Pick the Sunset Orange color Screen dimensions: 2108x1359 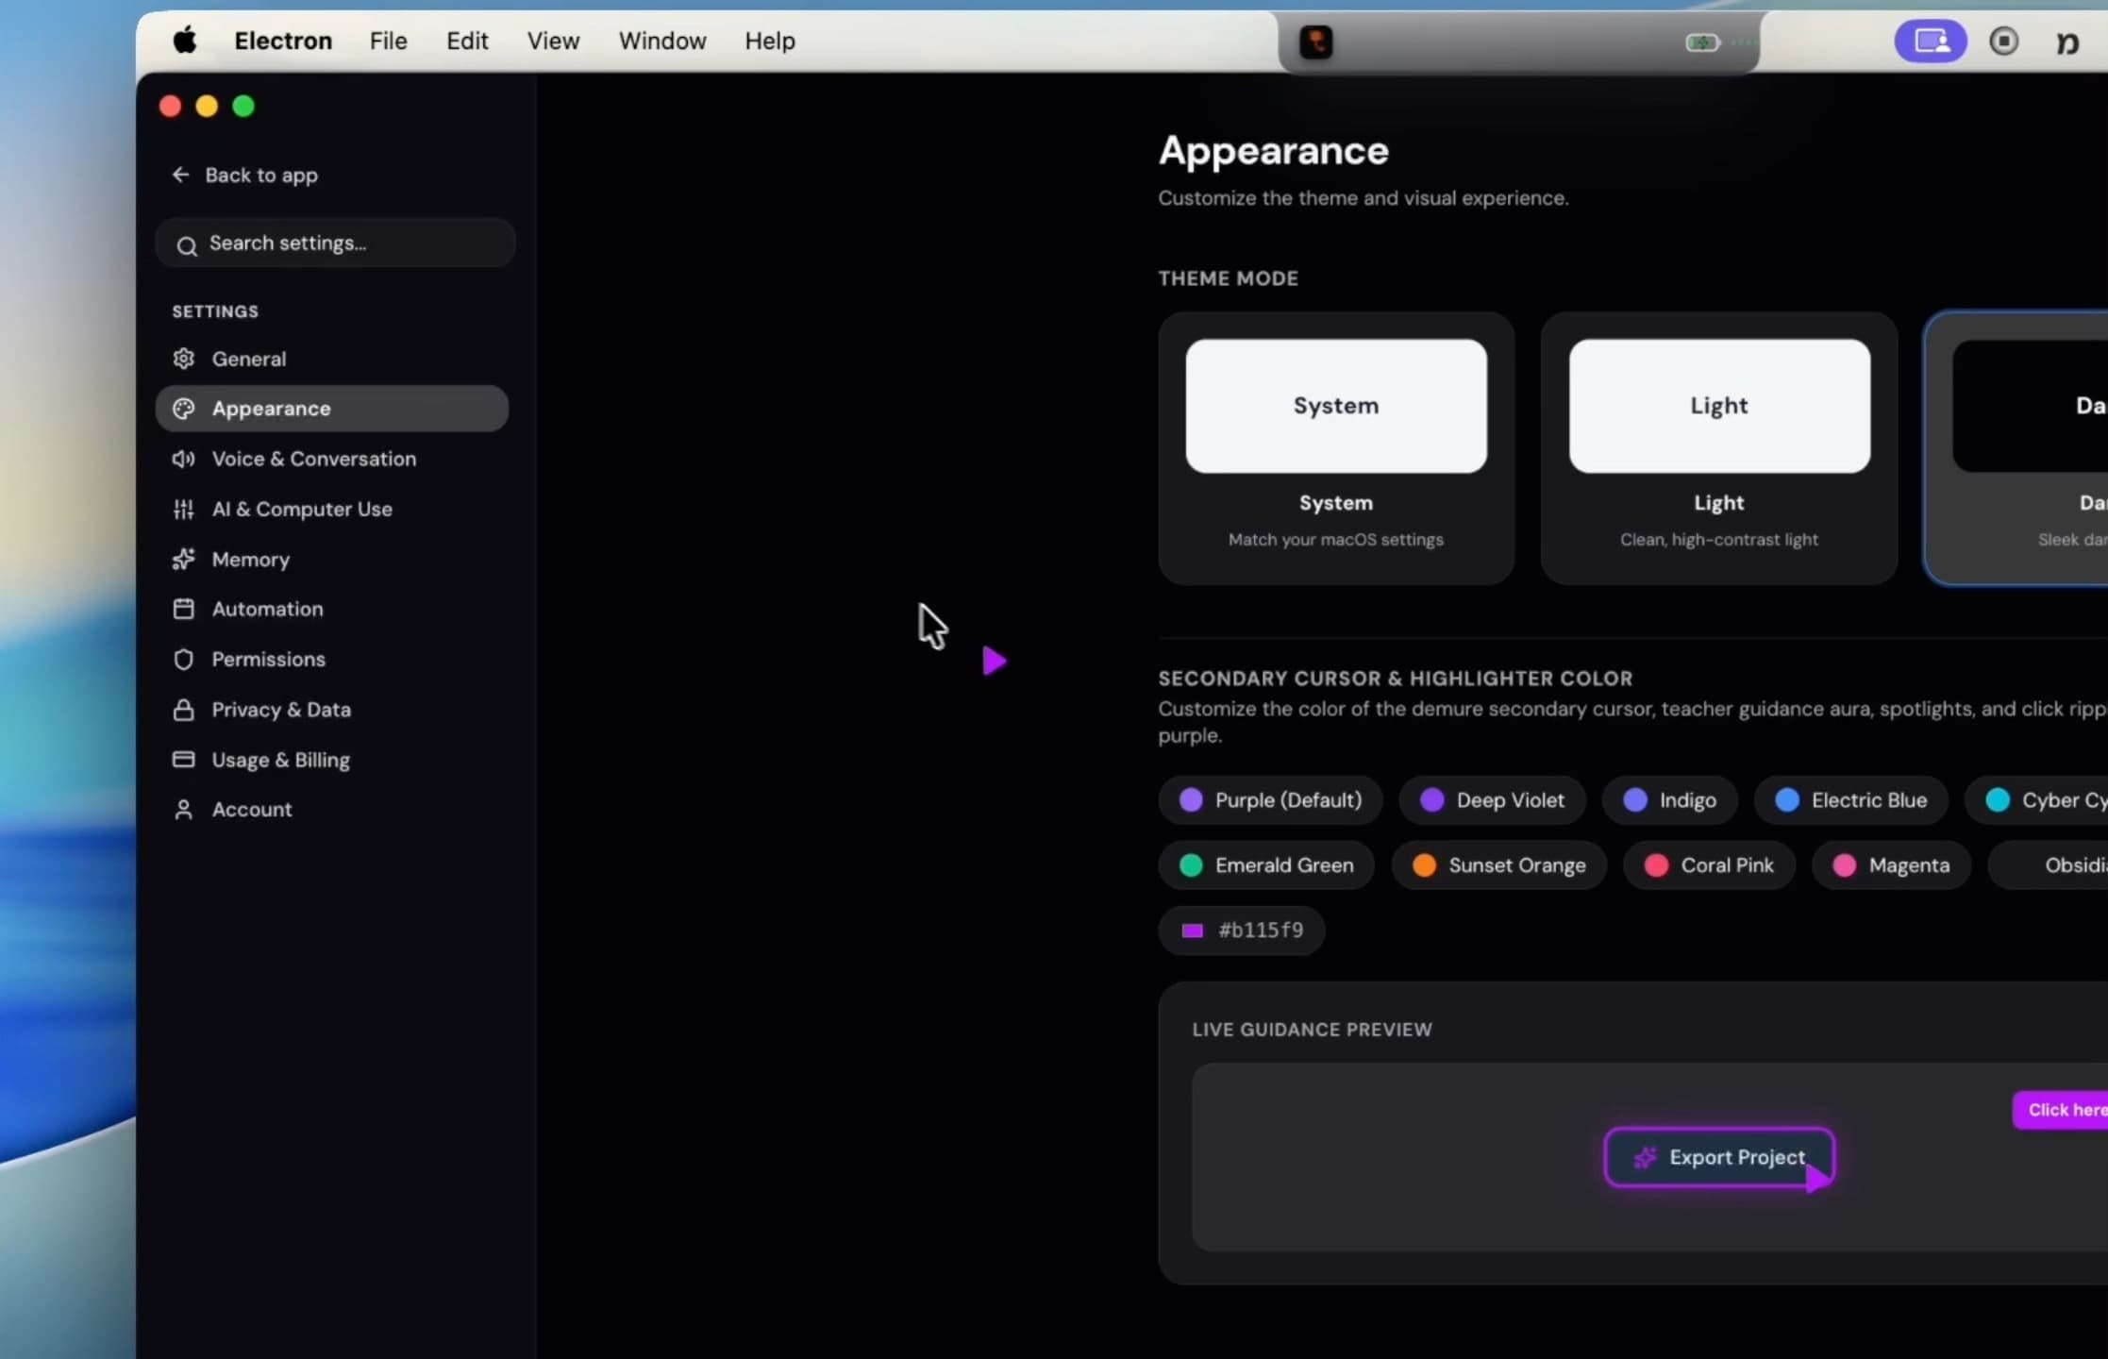[x=1499, y=865]
